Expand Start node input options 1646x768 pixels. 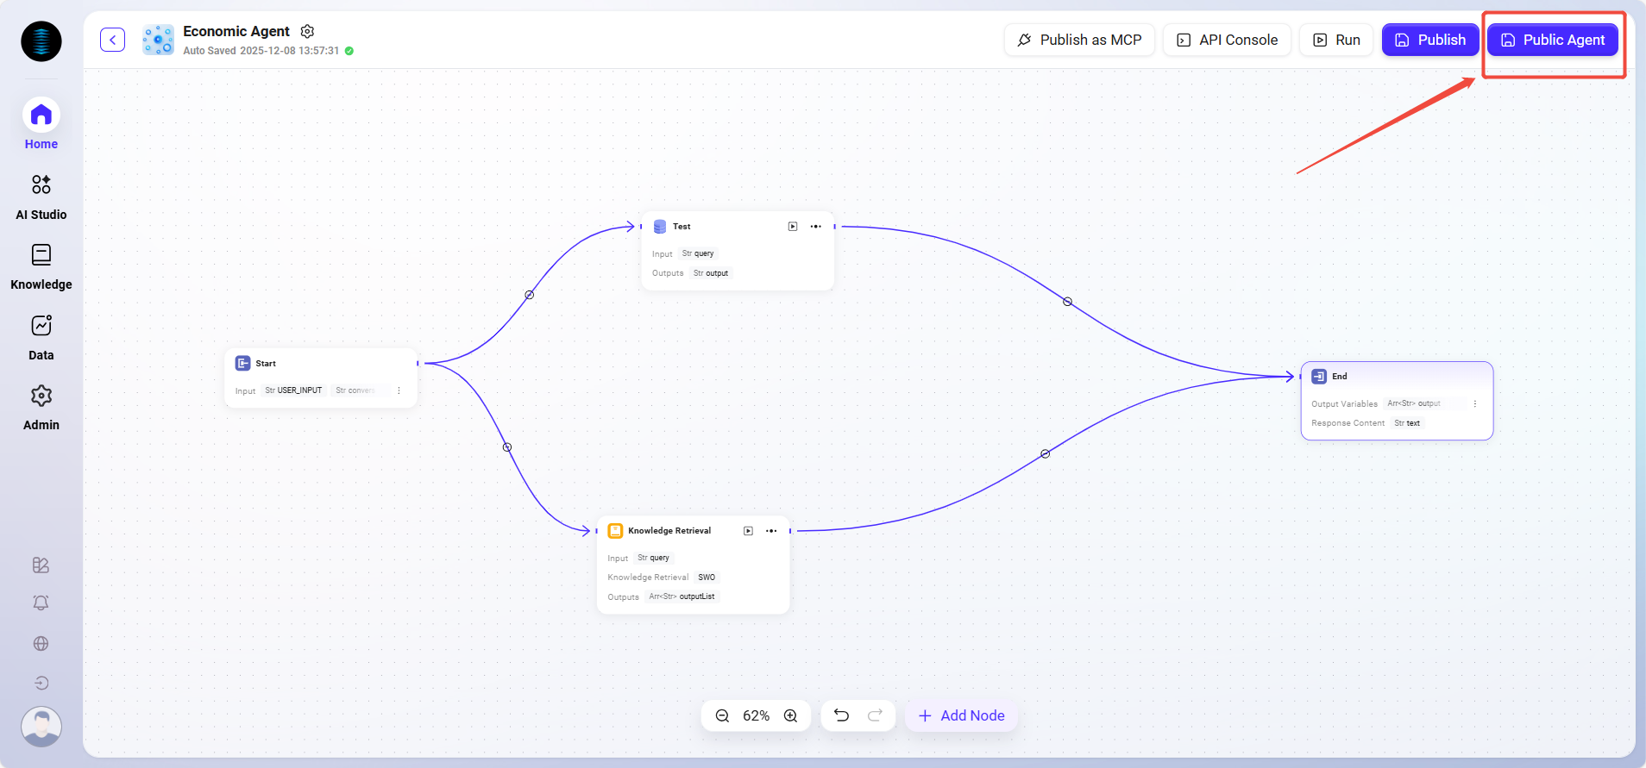(399, 390)
